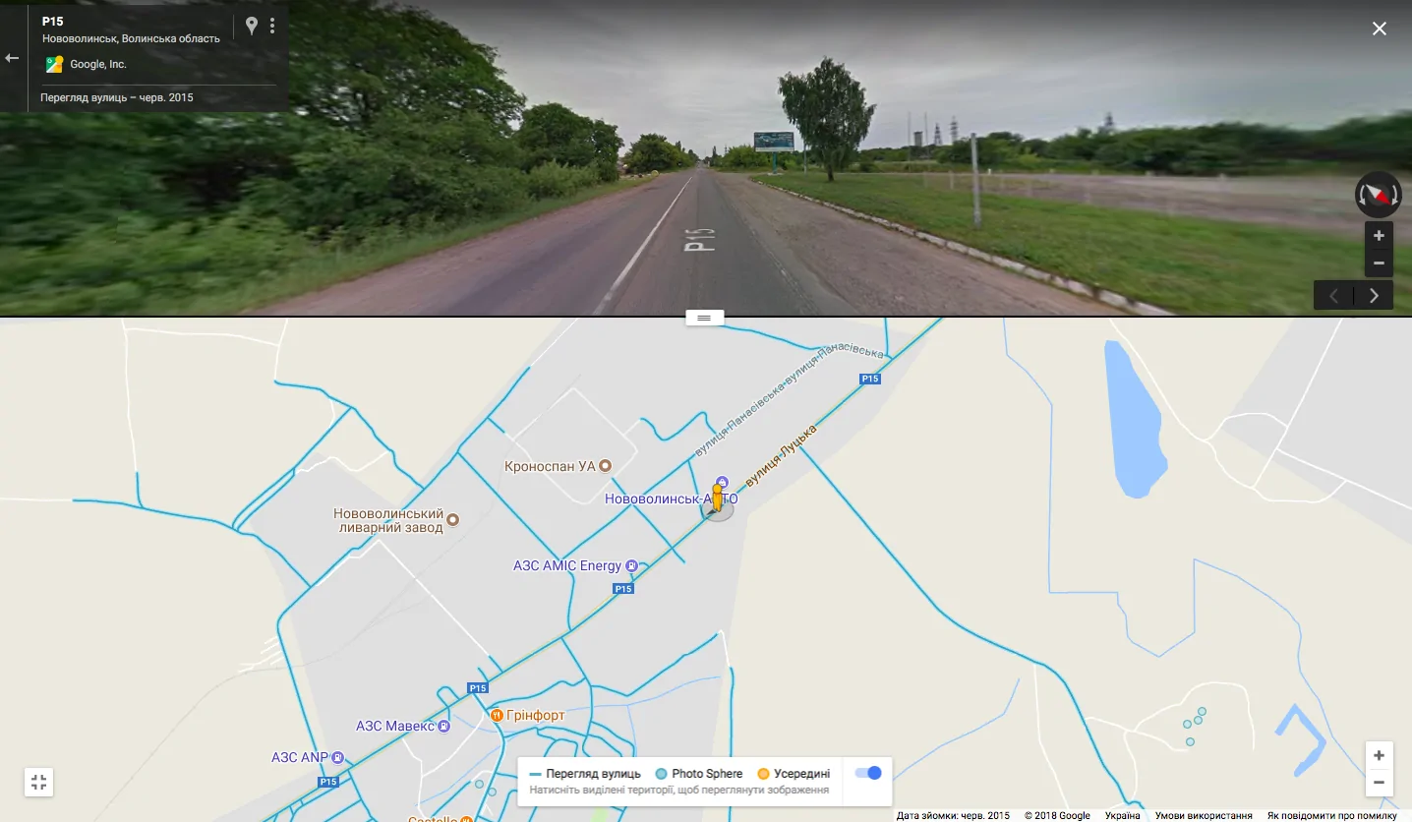
Task: Click the compass in Street View
Action: 1378,194
